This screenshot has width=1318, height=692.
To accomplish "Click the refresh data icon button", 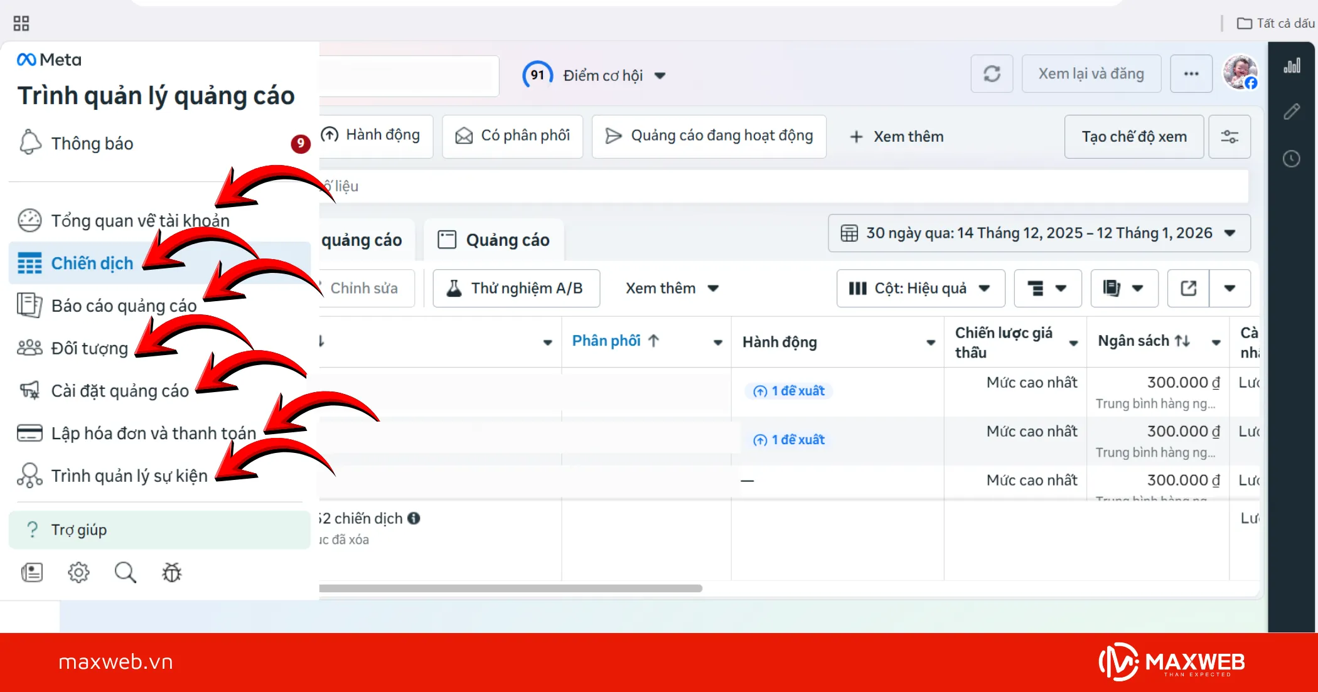I will [x=992, y=74].
